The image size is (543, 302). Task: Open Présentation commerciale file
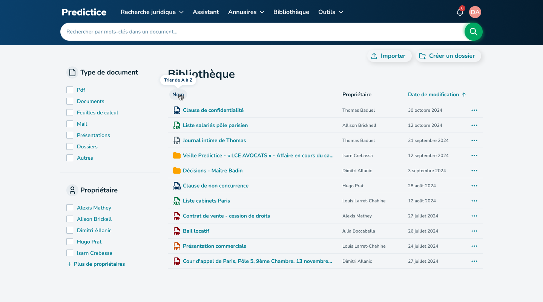point(215,246)
